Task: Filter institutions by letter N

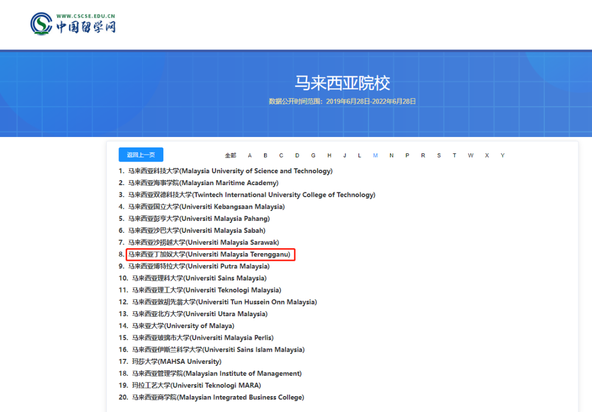Action: [x=391, y=156]
